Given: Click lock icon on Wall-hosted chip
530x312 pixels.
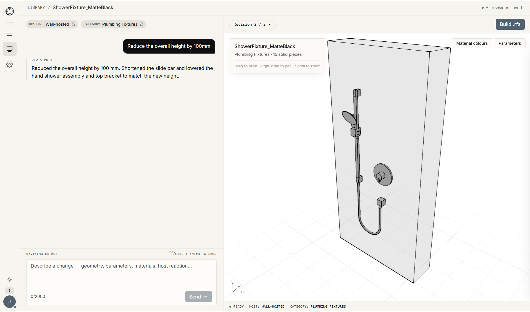Looking at the screenshot, I should coord(74,24).
